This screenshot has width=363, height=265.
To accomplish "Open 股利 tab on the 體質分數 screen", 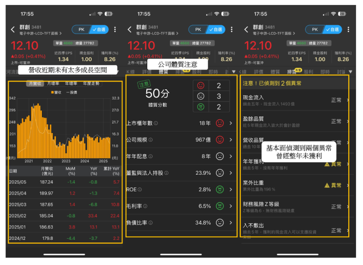I will (197, 72).
